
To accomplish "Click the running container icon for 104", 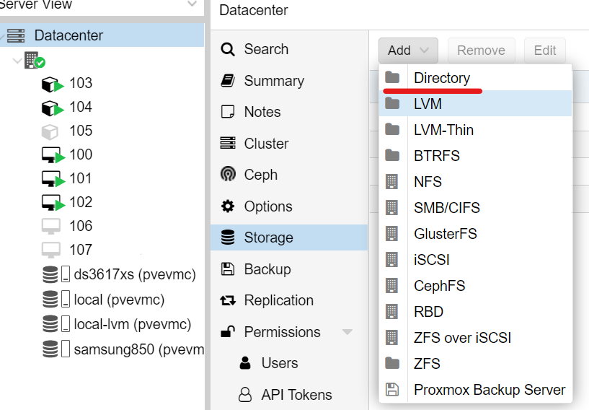I will (52, 108).
